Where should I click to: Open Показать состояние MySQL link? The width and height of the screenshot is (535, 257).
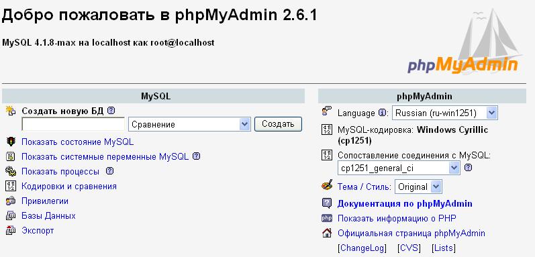[77, 142]
